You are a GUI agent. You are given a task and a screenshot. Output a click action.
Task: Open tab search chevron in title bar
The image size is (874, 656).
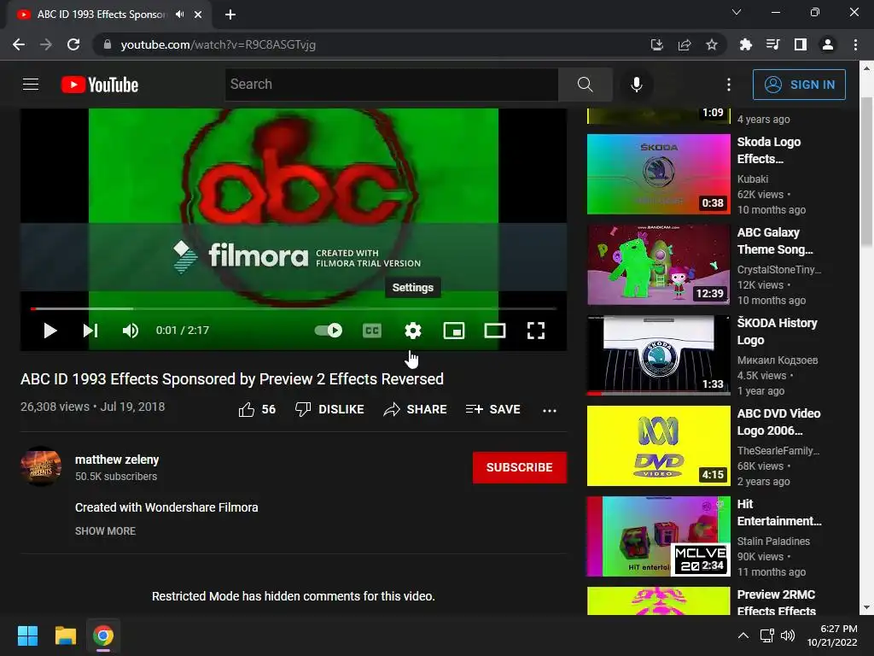(x=737, y=12)
